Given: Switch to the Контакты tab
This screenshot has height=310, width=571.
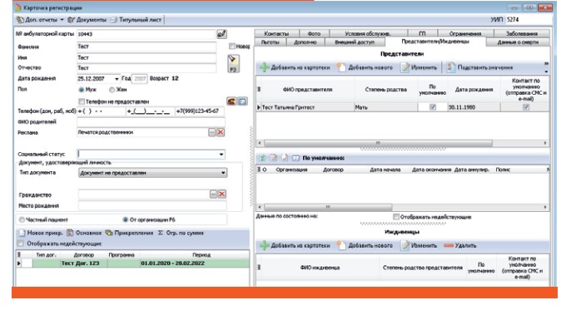Looking at the screenshot, I should click(276, 33).
